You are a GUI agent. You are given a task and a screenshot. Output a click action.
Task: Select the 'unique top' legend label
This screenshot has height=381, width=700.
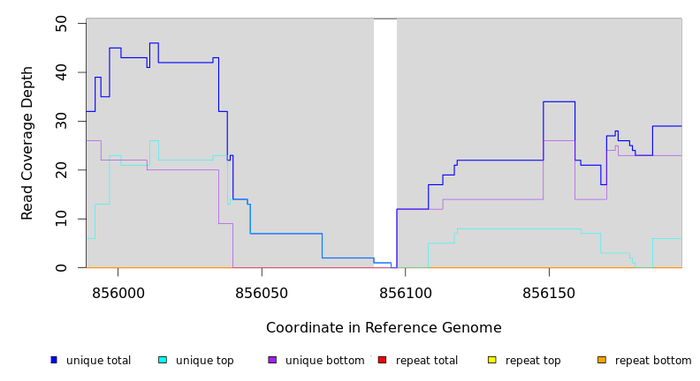pos(205,361)
